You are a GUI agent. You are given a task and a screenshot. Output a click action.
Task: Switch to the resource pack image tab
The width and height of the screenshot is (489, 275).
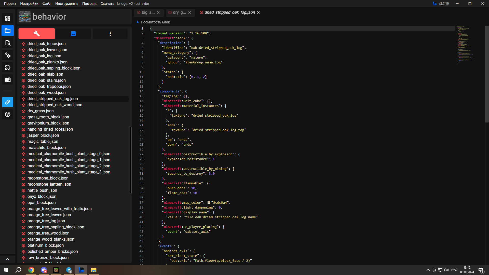[73, 34]
